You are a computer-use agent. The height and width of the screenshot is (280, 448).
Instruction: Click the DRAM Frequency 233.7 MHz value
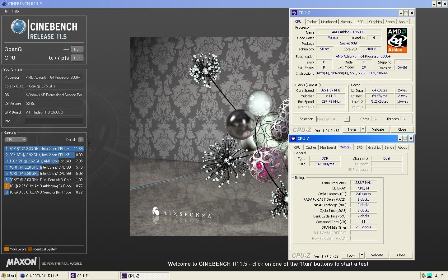point(363,183)
